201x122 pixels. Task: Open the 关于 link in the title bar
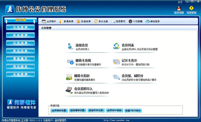[x=180, y=2]
